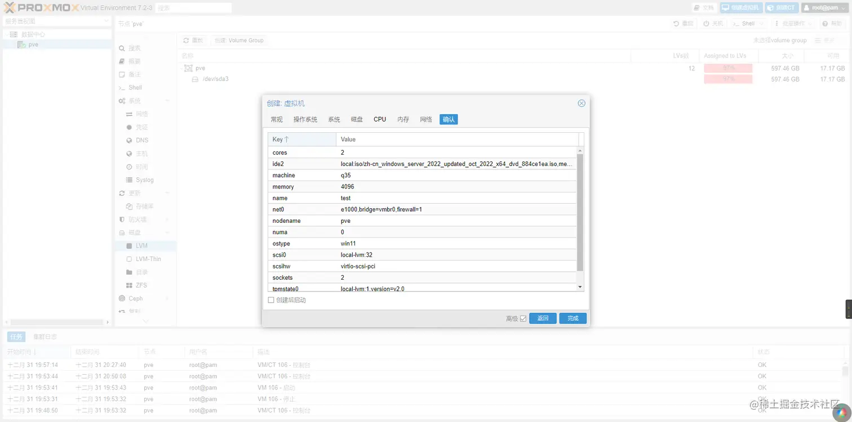Image resolution: width=852 pixels, height=422 pixels.
Task: Select the LVM-Thin icon in sidebar
Action: pyautogui.click(x=130, y=259)
